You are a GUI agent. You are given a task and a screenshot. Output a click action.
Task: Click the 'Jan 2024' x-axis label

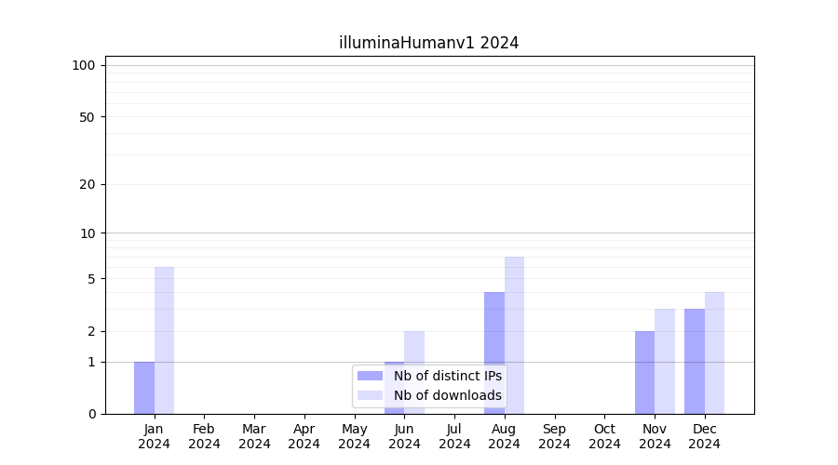click(x=155, y=436)
